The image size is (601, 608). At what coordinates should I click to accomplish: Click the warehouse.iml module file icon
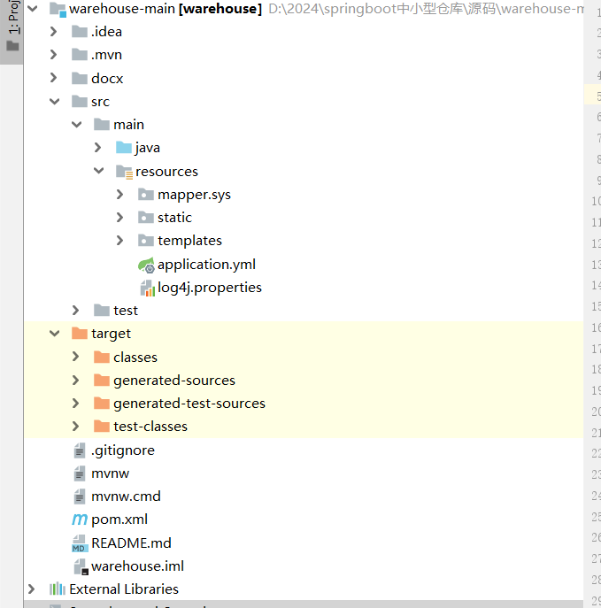pos(80,566)
